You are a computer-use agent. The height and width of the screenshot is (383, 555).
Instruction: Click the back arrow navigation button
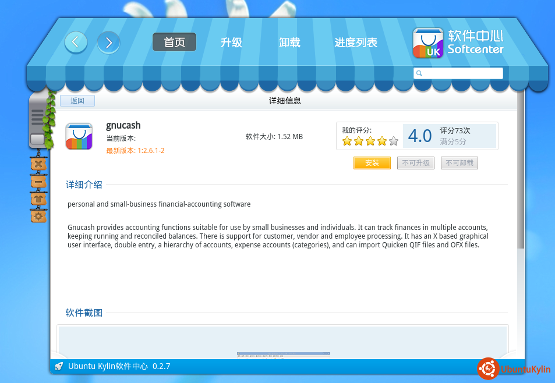tap(76, 42)
